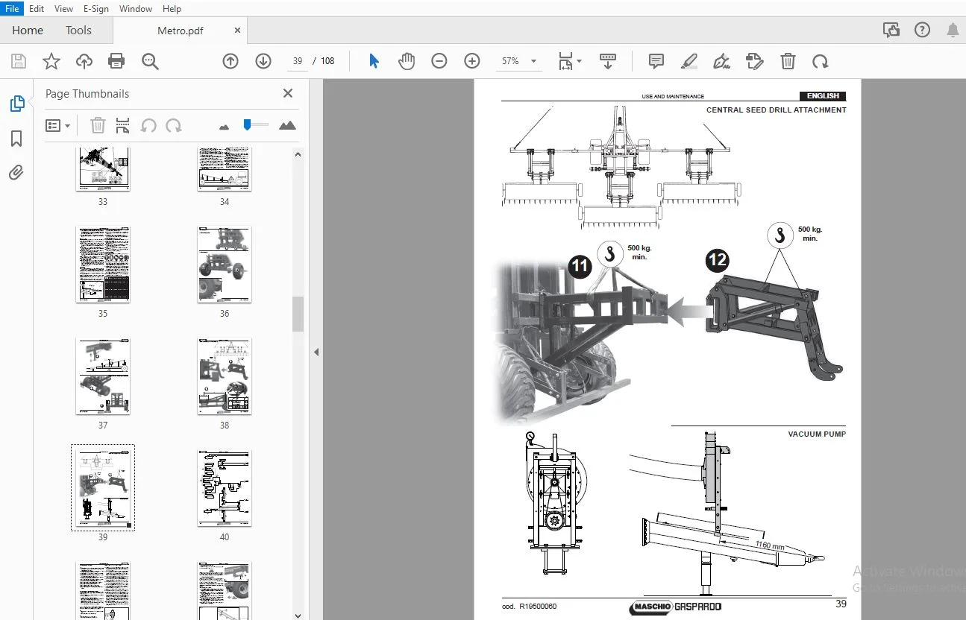The height and width of the screenshot is (620, 966).
Task: Print the document using the printer icon
Action: (116, 61)
